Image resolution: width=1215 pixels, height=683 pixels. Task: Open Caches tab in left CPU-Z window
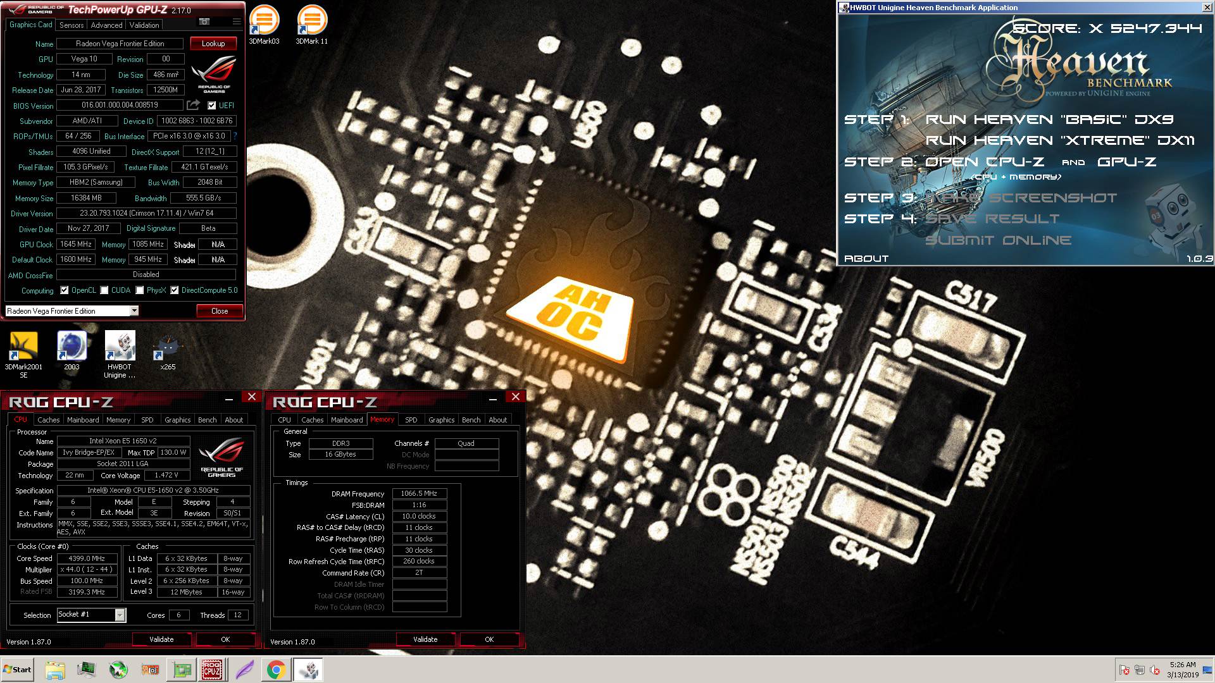click(48, 420)
